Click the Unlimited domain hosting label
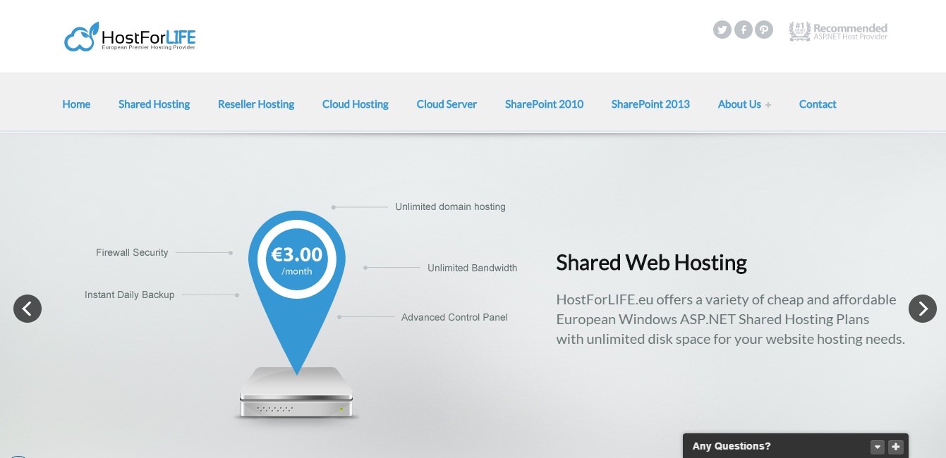This screenshot has height=458, width=946. point(450,207)
